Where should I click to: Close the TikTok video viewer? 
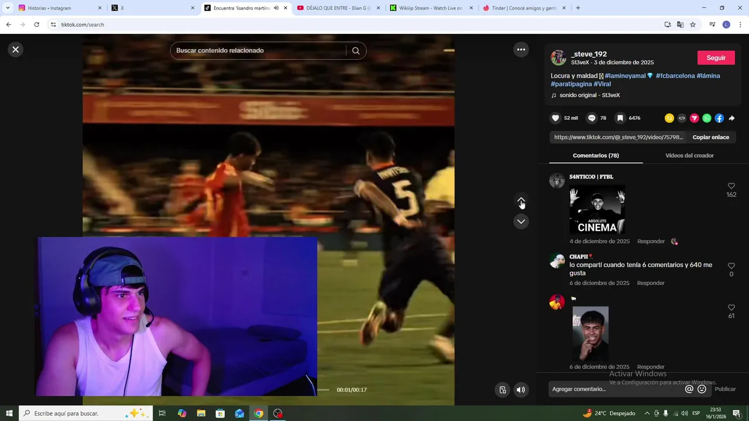[16, 50]
